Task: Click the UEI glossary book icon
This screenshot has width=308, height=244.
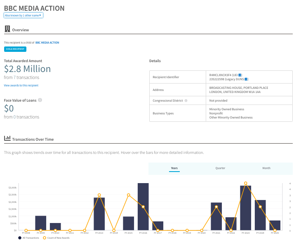Action: point(240,74)
